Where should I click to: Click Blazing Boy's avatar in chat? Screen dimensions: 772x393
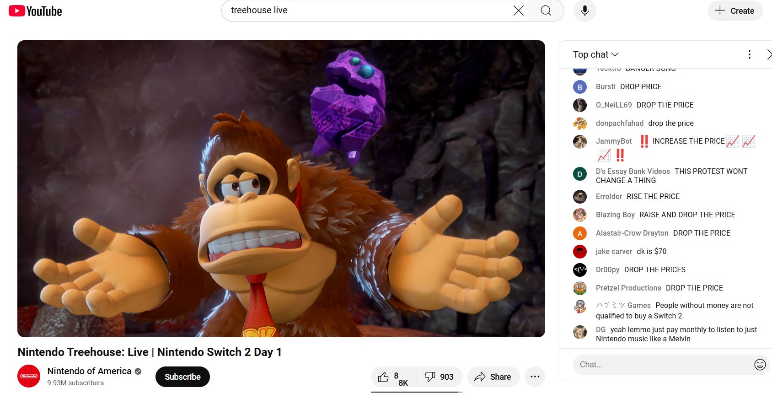click(580, 215)
